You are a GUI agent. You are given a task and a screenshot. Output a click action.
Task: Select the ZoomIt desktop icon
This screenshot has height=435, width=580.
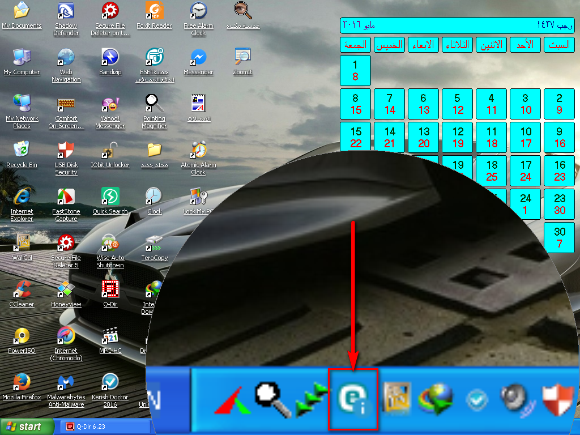[242, 62]
